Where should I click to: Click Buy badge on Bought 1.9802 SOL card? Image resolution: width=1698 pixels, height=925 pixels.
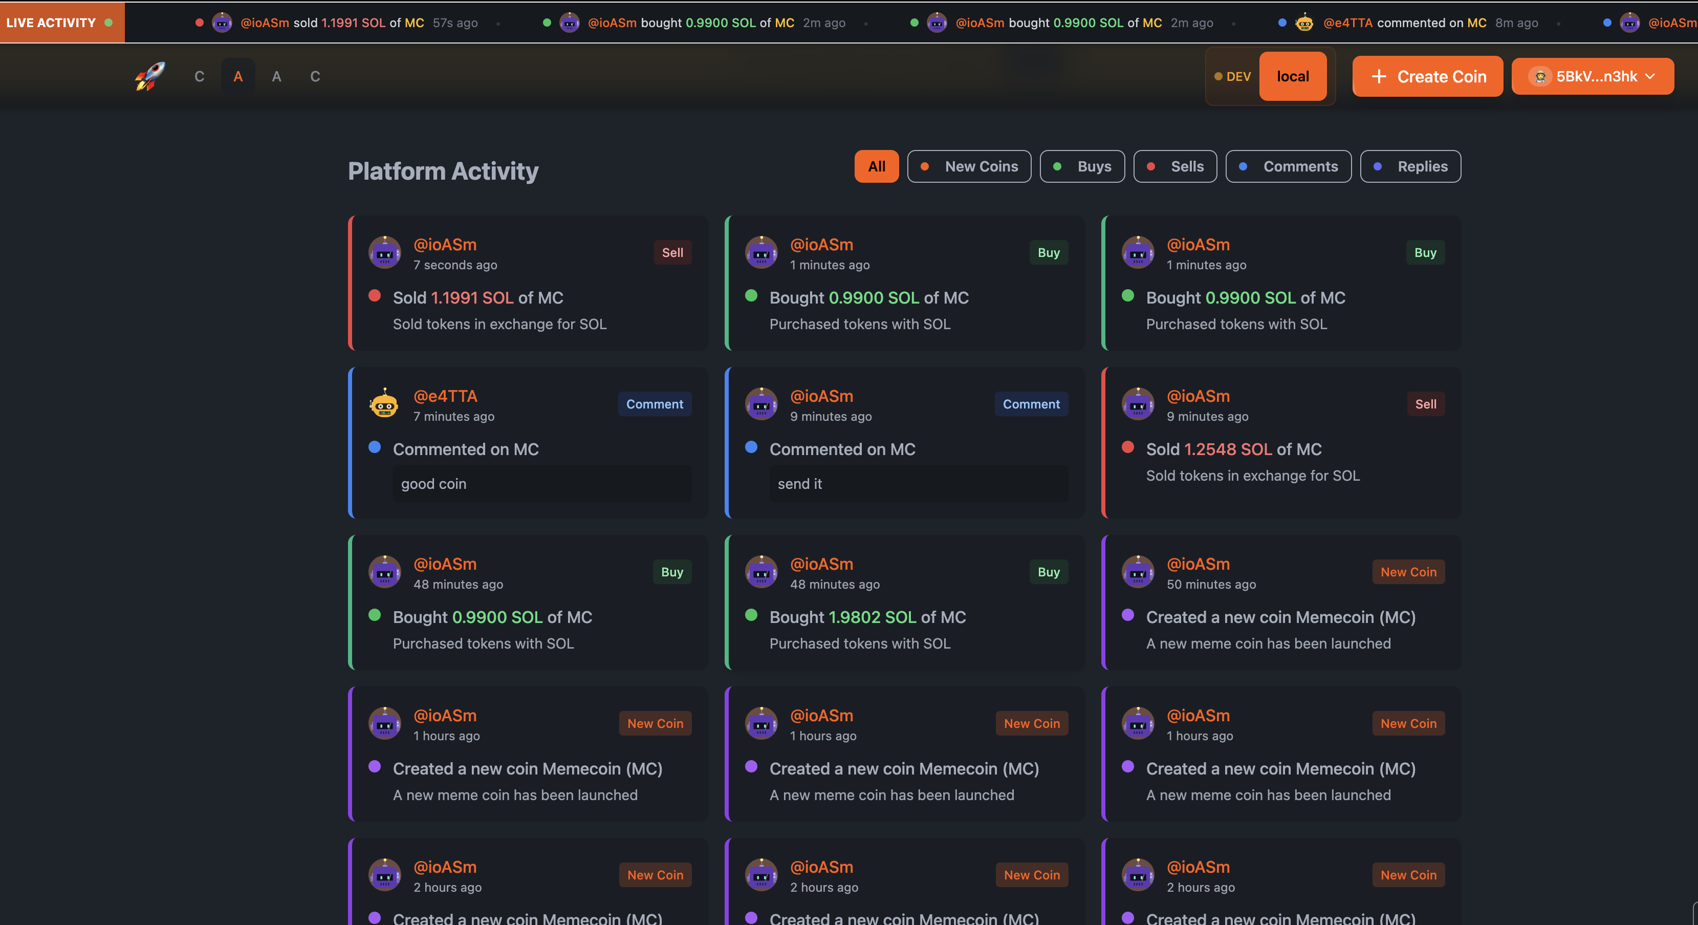click(x=1049, y=572)
